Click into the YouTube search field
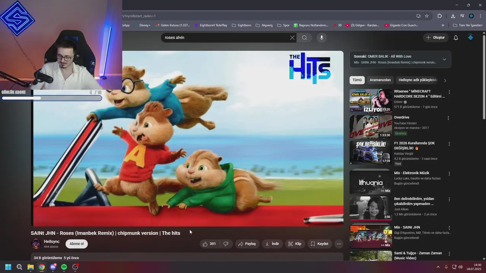The height and width of the screenshot is (273, 486). 226,38
